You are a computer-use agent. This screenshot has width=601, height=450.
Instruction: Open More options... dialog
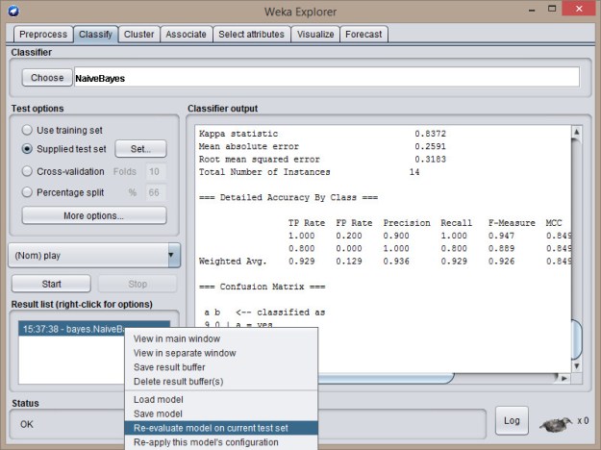pos(93,215)
